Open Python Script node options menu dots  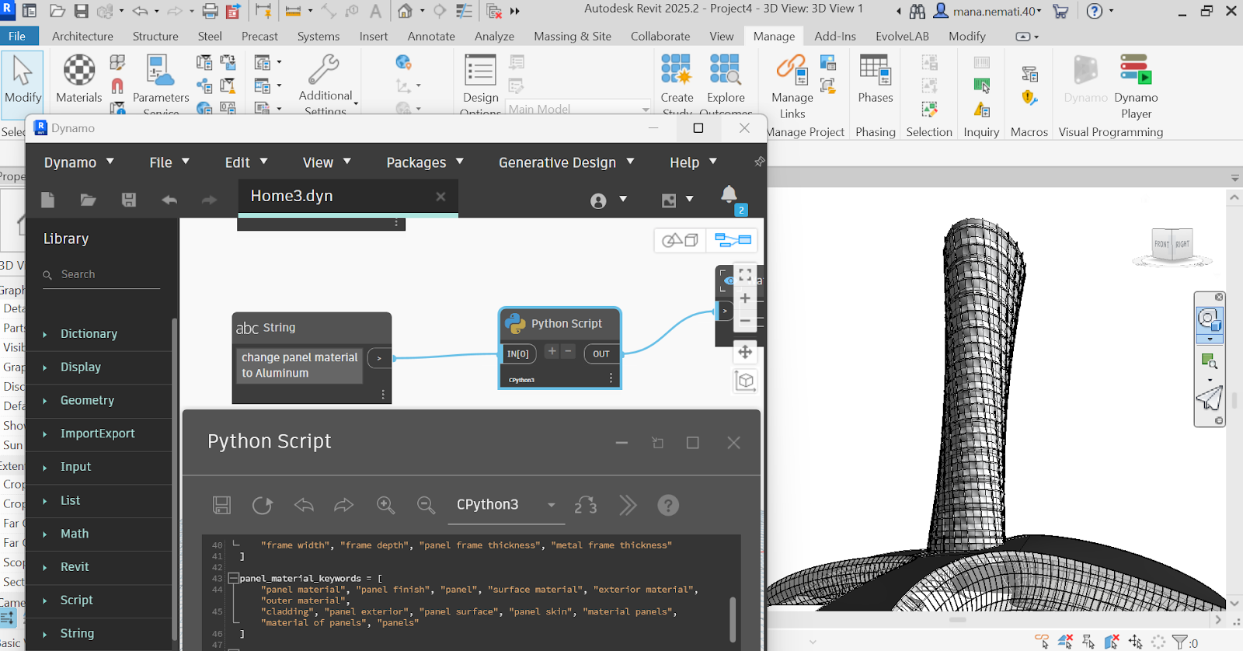coord(611,378)
